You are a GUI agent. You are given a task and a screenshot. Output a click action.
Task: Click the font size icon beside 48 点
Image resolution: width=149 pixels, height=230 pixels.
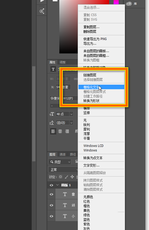pos(52,114)
